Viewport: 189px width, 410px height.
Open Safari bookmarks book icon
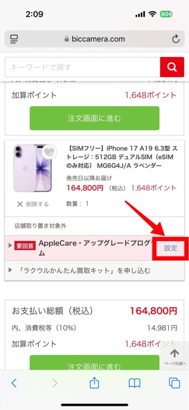tap(134, 383)
